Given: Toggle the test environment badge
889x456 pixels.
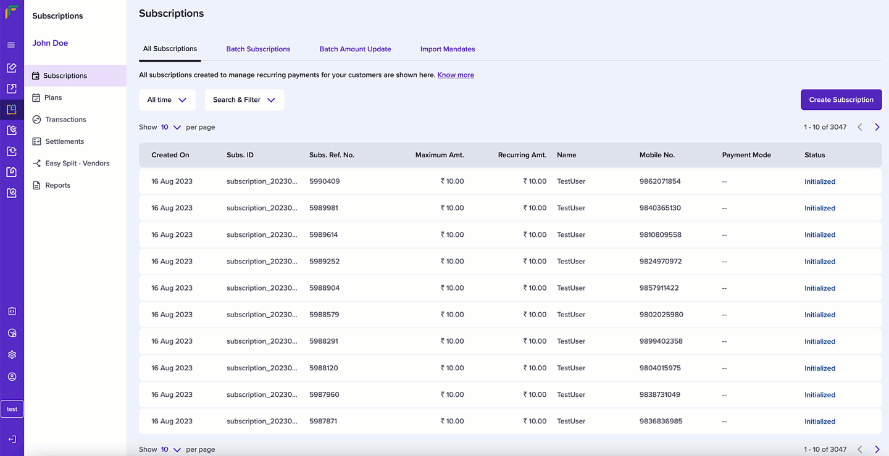Looking at the screenshot, I should 12,409.
